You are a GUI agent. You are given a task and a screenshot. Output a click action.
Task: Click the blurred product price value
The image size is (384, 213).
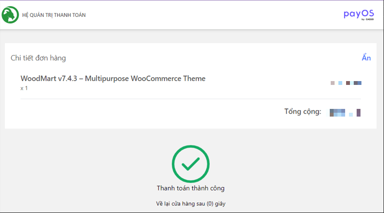[x=346, y=83]
